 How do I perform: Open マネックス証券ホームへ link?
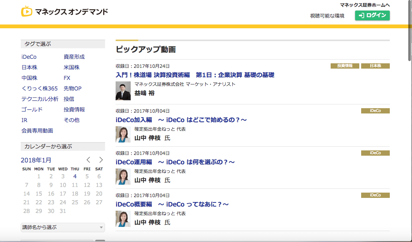tap(365, 5)
